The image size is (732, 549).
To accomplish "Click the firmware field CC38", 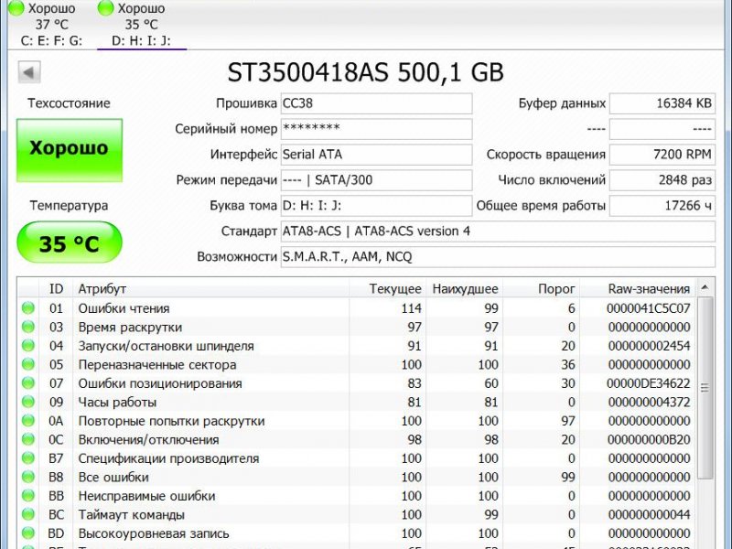I will (376, 103).
